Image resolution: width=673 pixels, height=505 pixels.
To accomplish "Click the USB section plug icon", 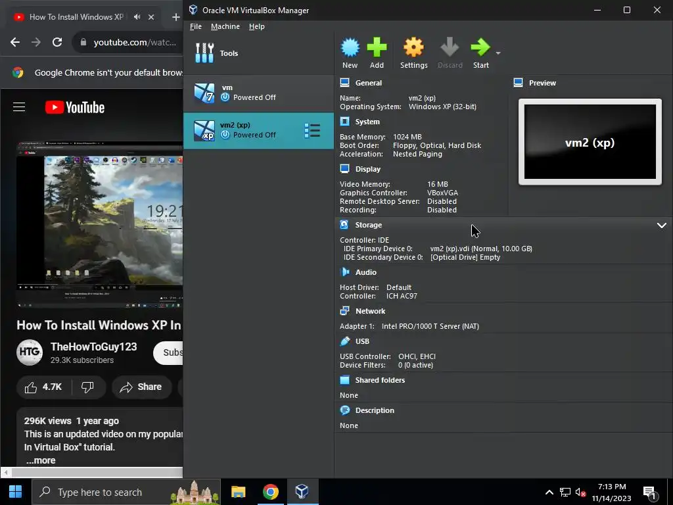I will point(344,341).
